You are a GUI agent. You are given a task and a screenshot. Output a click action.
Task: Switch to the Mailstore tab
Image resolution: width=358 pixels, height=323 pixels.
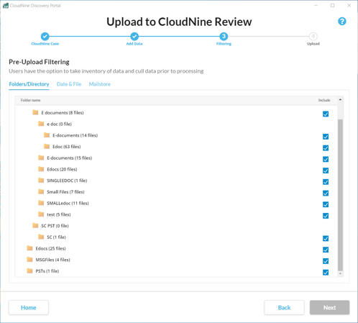pyautogui.click(x=100, y=84)
